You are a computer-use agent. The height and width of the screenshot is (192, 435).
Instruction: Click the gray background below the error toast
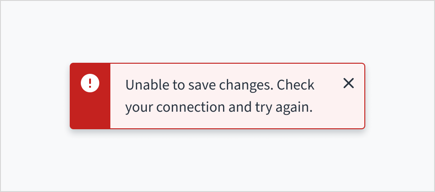point(217,159)
